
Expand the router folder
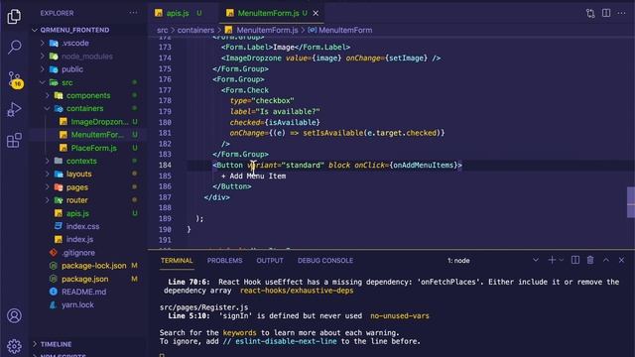(x=77, y=200)
